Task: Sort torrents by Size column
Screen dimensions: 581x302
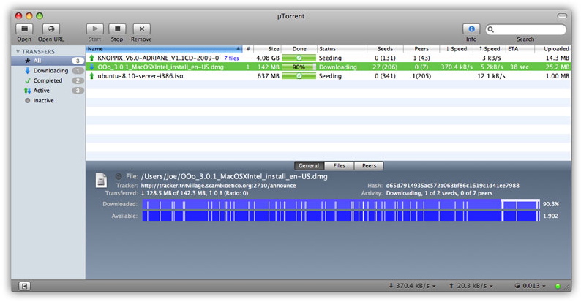Action: pyautogui.click(x=267, y=49)
